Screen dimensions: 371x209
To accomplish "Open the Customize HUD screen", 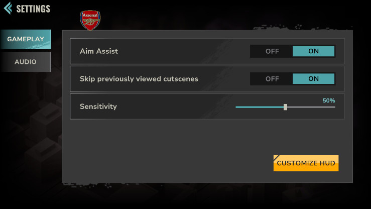I will coord(306,163).
